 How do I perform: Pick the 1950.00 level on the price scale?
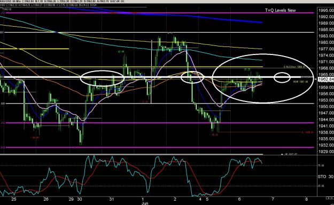point(326,106)
